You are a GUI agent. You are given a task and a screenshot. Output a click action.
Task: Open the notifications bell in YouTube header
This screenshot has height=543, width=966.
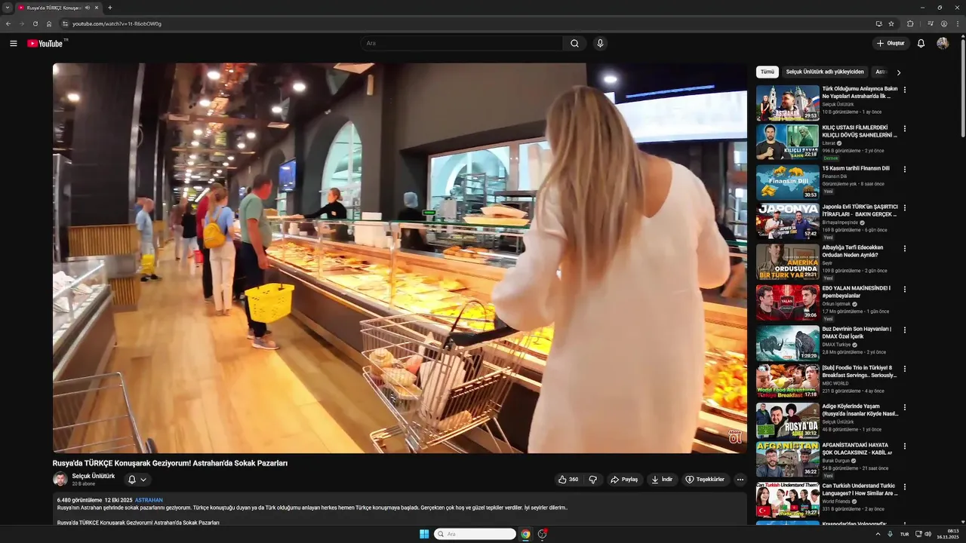(x=921, y=43)
